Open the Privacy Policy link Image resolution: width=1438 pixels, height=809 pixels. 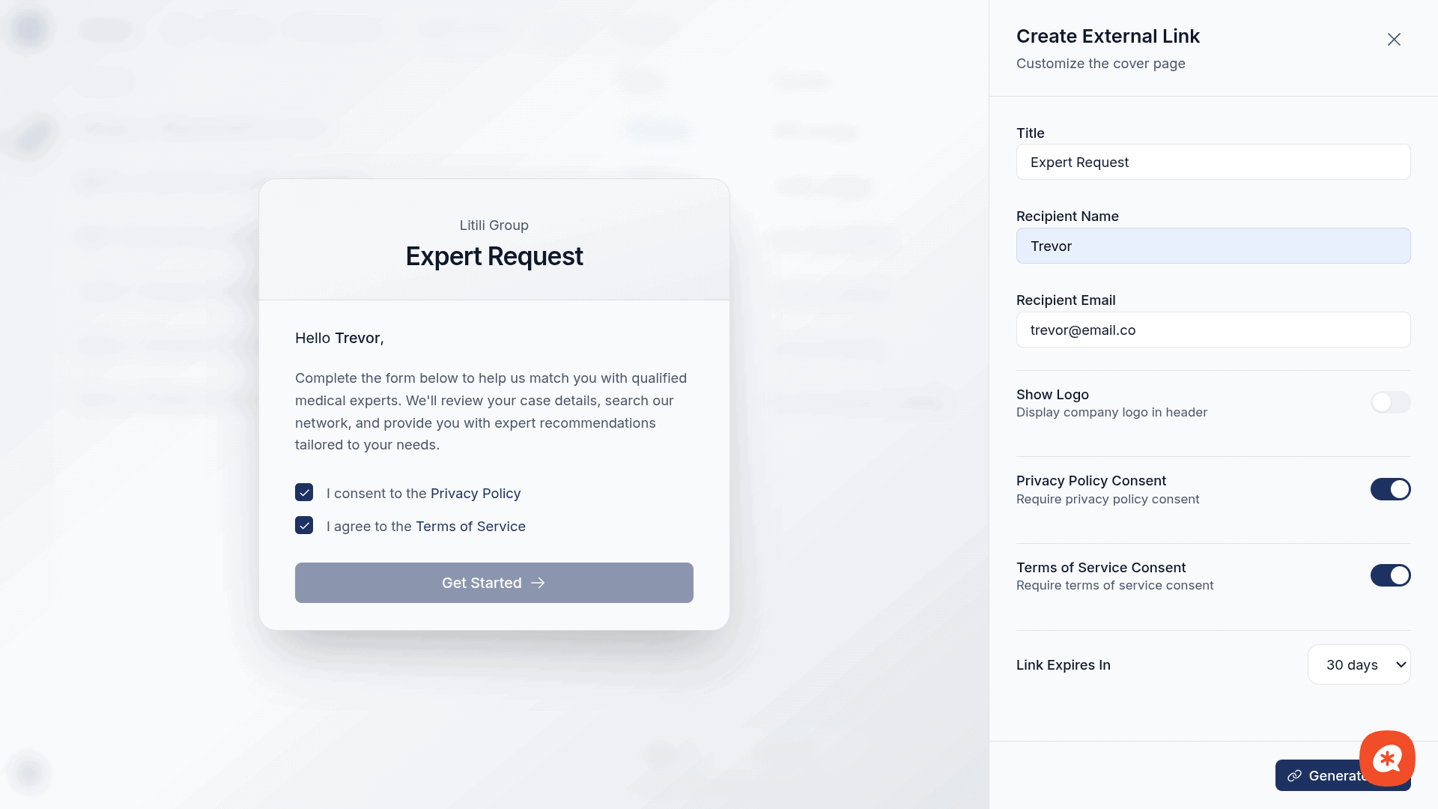pos(475,493)
